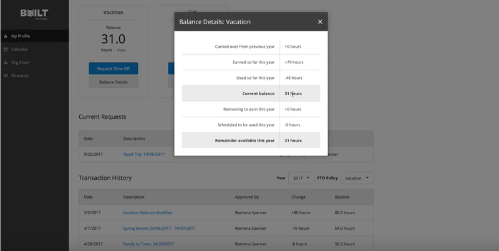The image size is (499, 251).
Task: Click the 'Change' column header in Transaction History
Action: tap(298, 197)
